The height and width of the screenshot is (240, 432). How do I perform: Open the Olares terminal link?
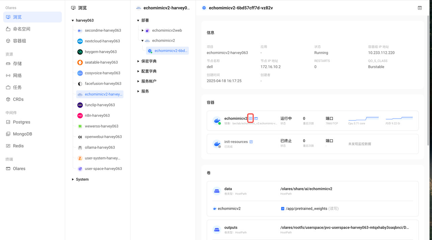pyautogui.click(x=19, y=169)
